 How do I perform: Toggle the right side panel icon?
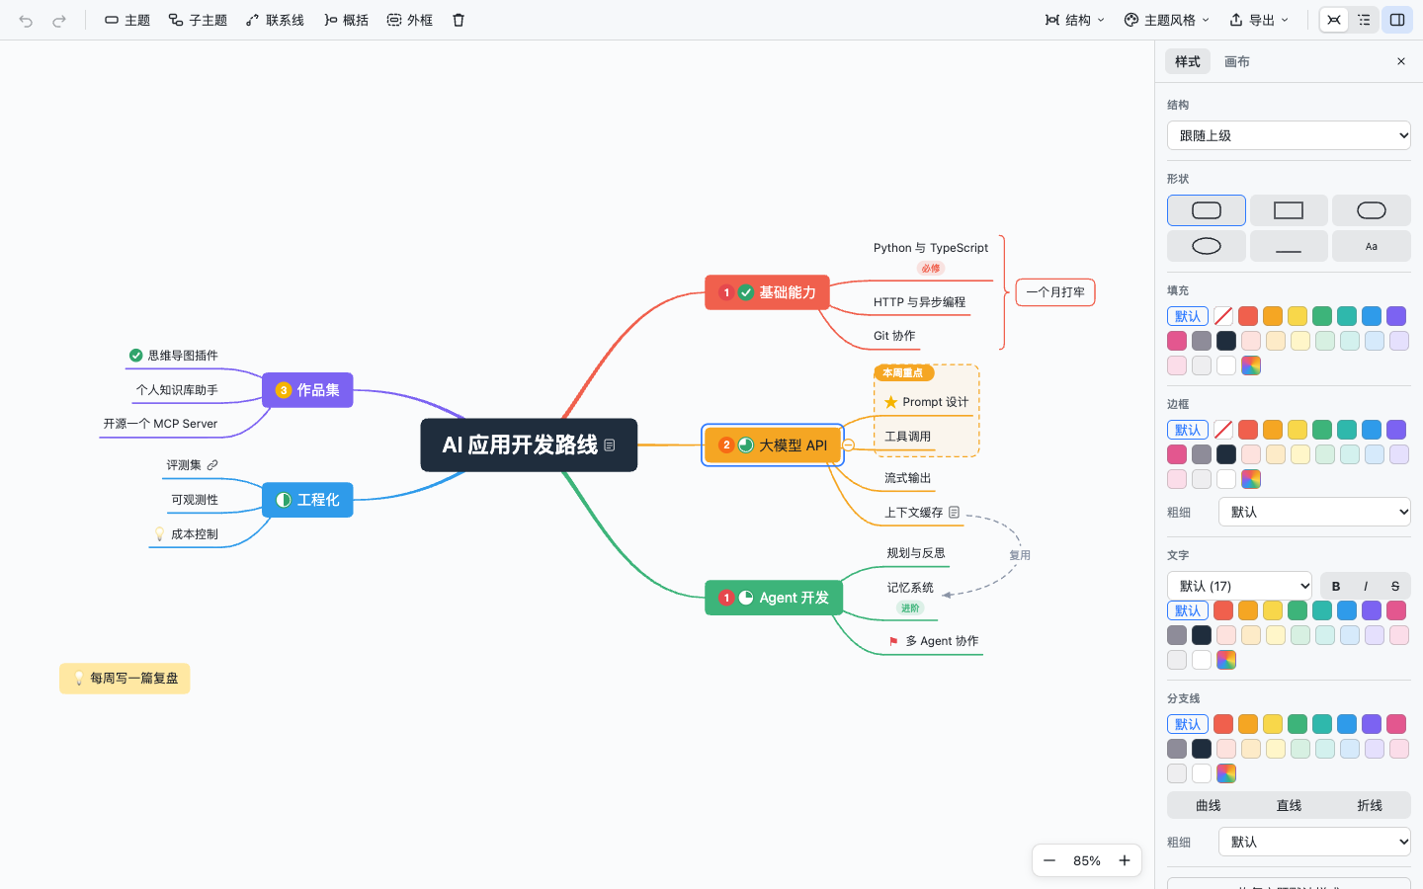pos(1397,20)
